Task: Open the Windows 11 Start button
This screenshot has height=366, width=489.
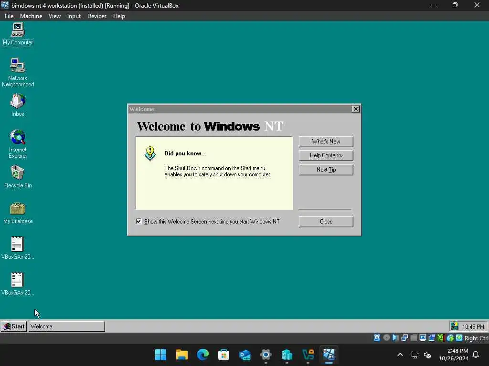Action: (160, 355)
